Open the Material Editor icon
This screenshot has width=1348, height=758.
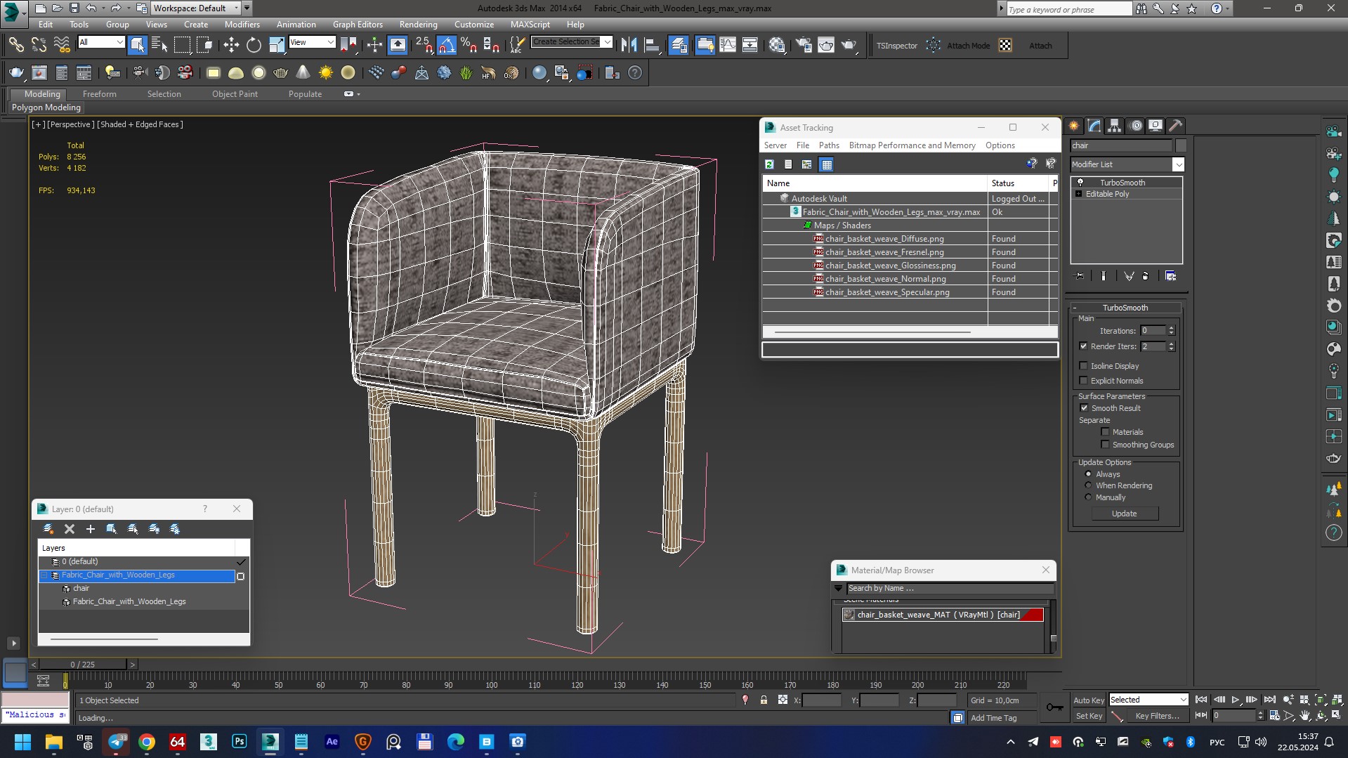click(776, 45)
